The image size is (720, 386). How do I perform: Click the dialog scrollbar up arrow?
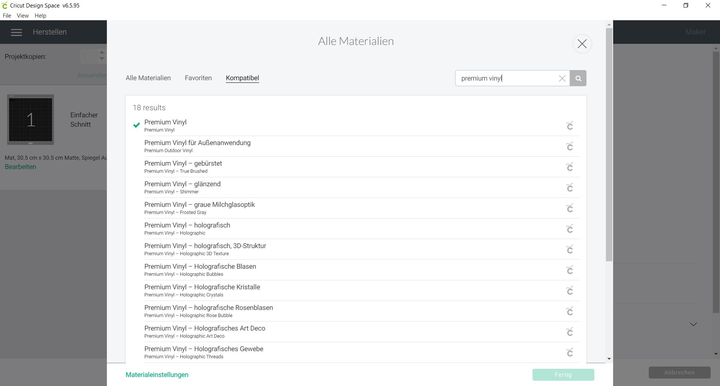click(609, 24)
